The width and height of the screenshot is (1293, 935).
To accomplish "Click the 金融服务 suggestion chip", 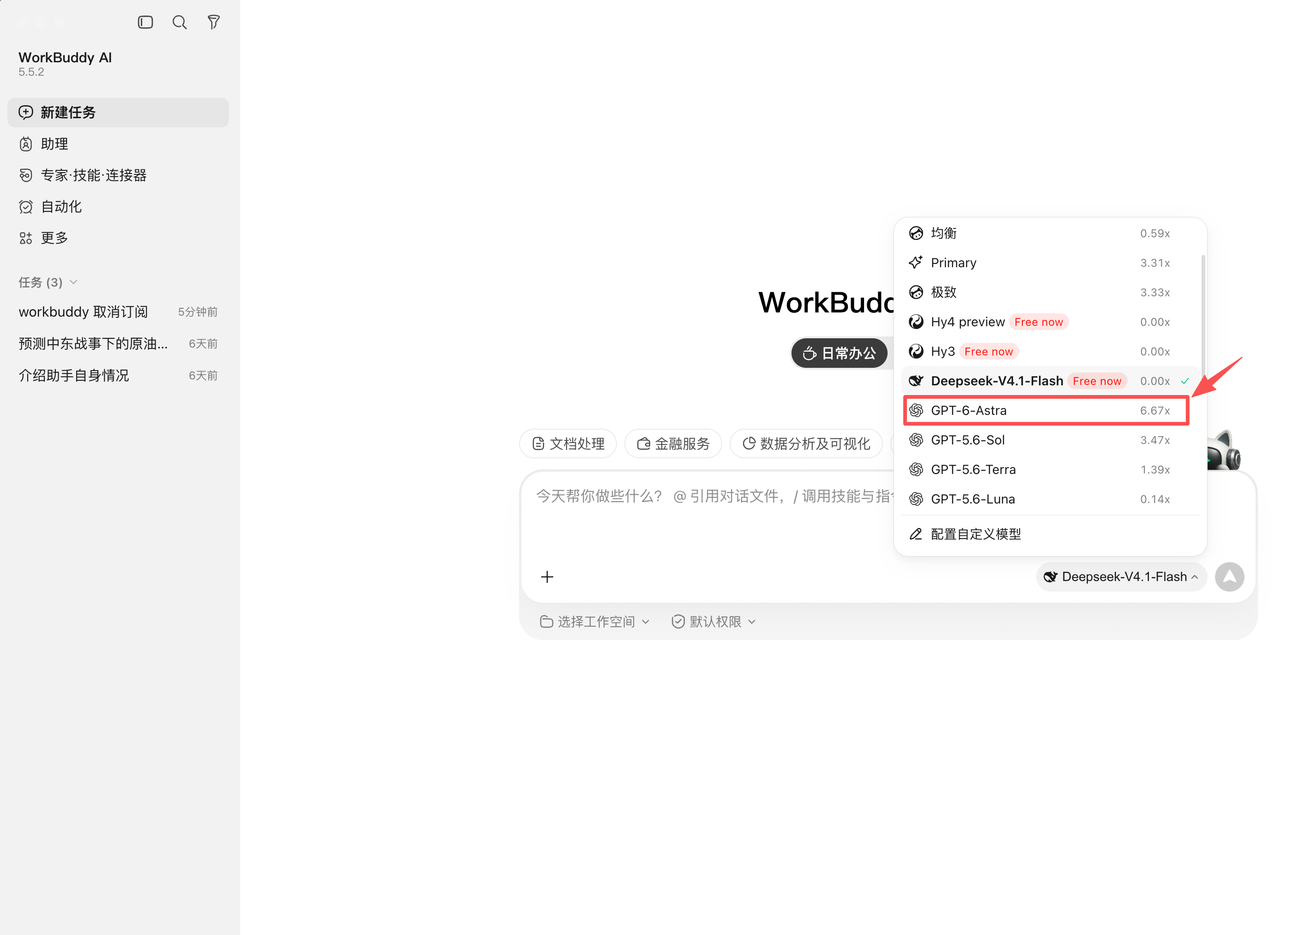I will 673,444.
